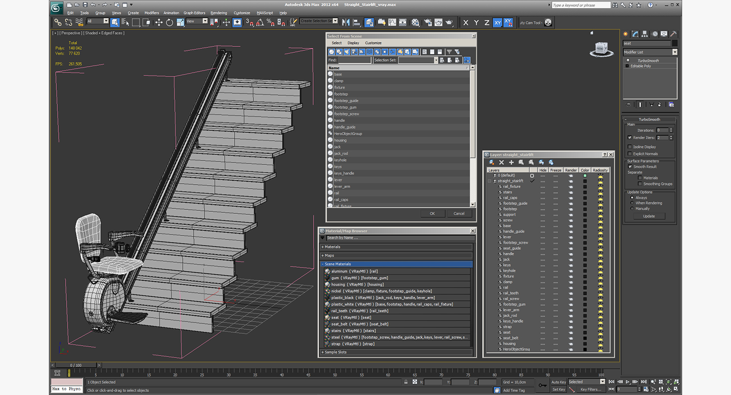Click the Auto Key button
Screen dimensions: 731x395
tap(559, 382)
